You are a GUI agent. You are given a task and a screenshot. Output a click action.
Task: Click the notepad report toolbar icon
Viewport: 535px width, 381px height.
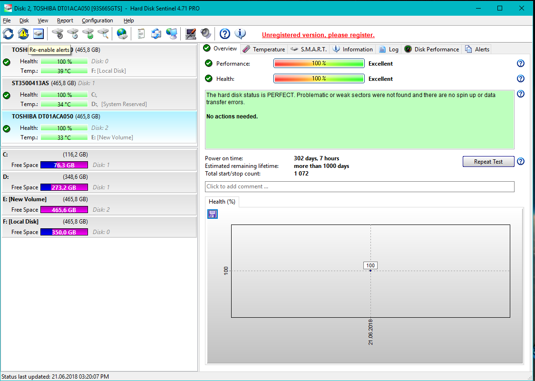click(x=141, y=34)
